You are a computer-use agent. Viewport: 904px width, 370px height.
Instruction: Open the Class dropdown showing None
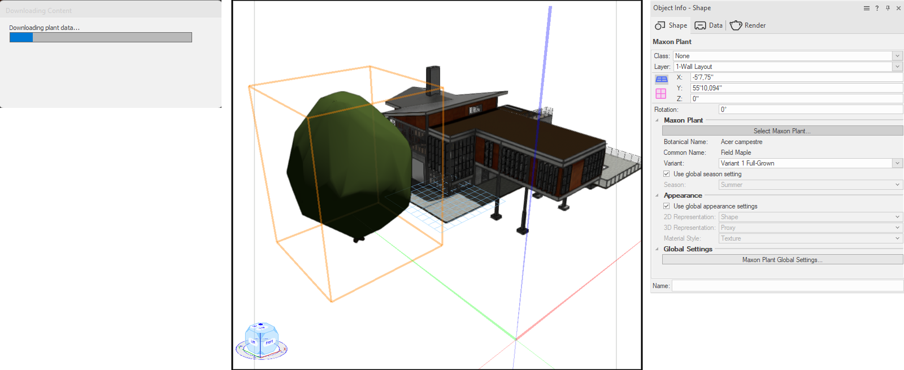tap(788, 56)
